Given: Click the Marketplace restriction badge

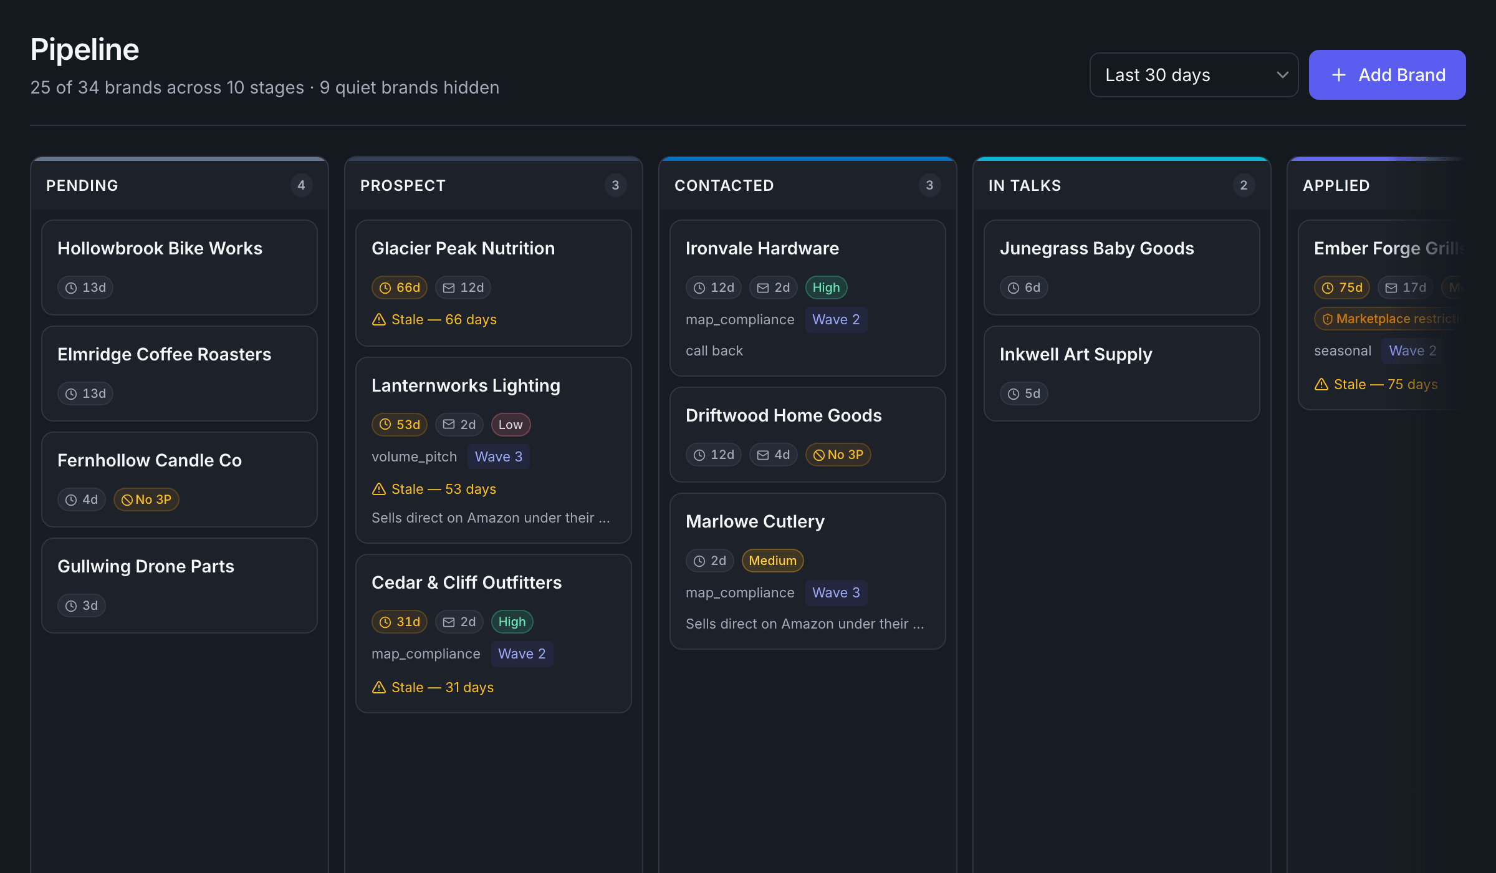Looking at the screenshot, I should (x=1390, y=319).
